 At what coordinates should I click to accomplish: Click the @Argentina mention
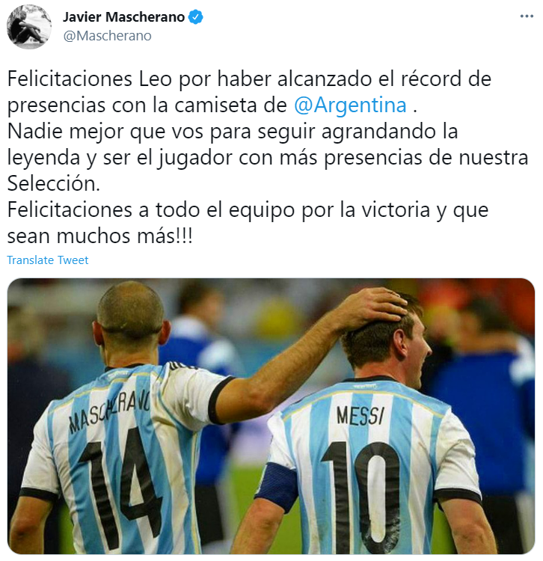click(x=350, y=105)
